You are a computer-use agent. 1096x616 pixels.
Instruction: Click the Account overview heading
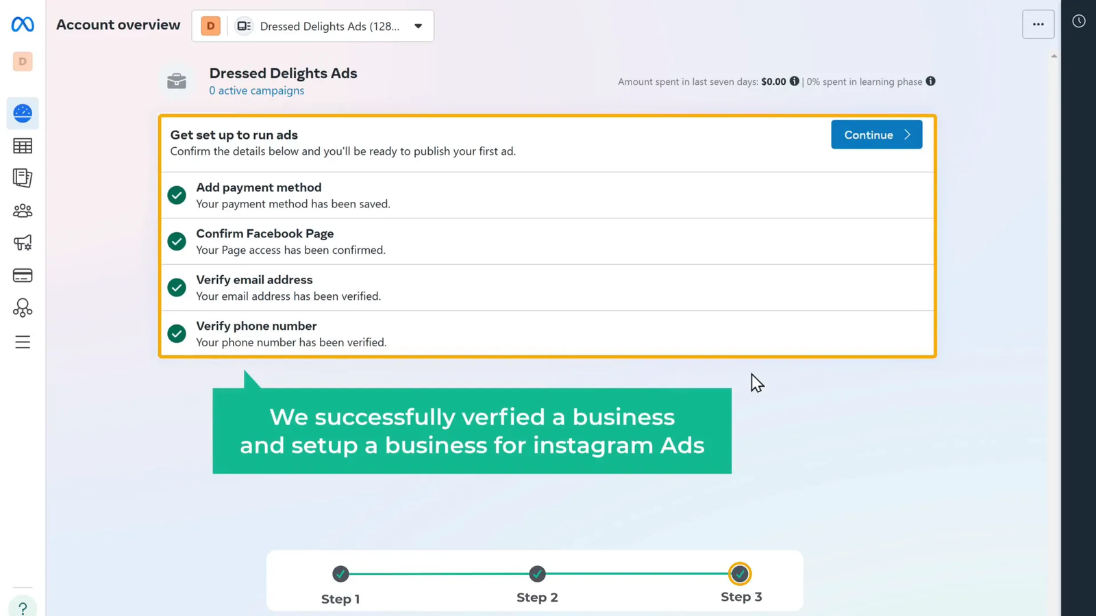[x=119, y=25]
